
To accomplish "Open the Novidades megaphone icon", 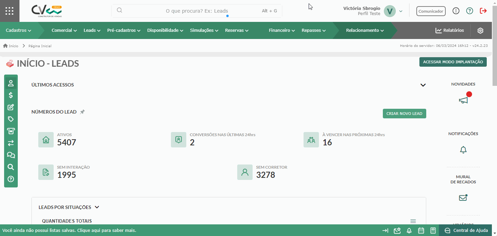I will tap(463, 100).
